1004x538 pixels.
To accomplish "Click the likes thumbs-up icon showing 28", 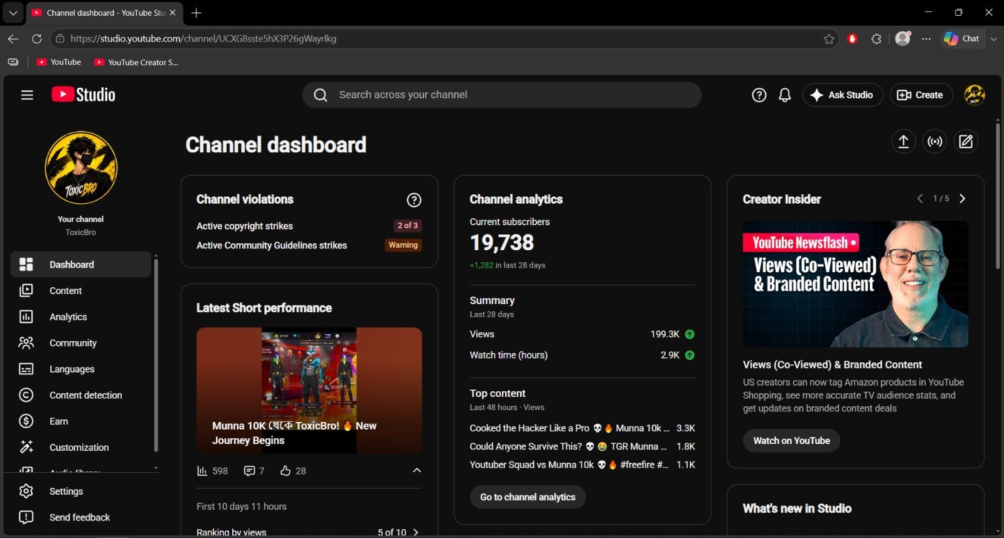I will (x=286, y=471).
